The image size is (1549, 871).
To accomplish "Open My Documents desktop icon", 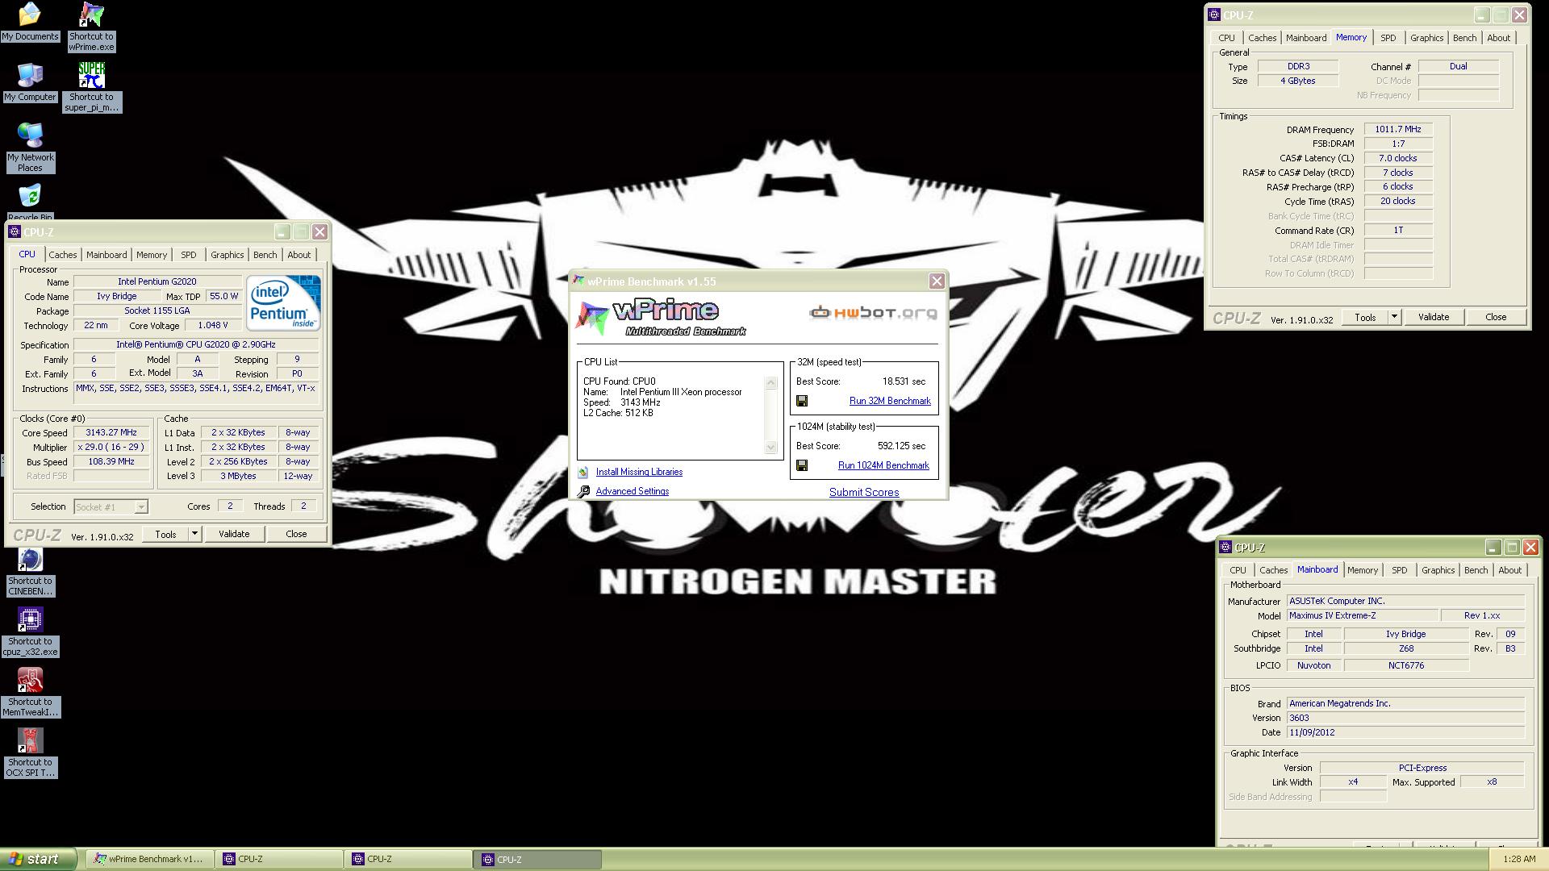I will point(30,15).
